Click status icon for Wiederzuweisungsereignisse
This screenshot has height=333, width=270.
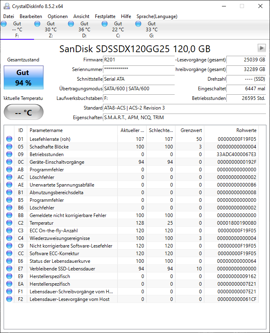pyautogui.click(x=9, y=238)
